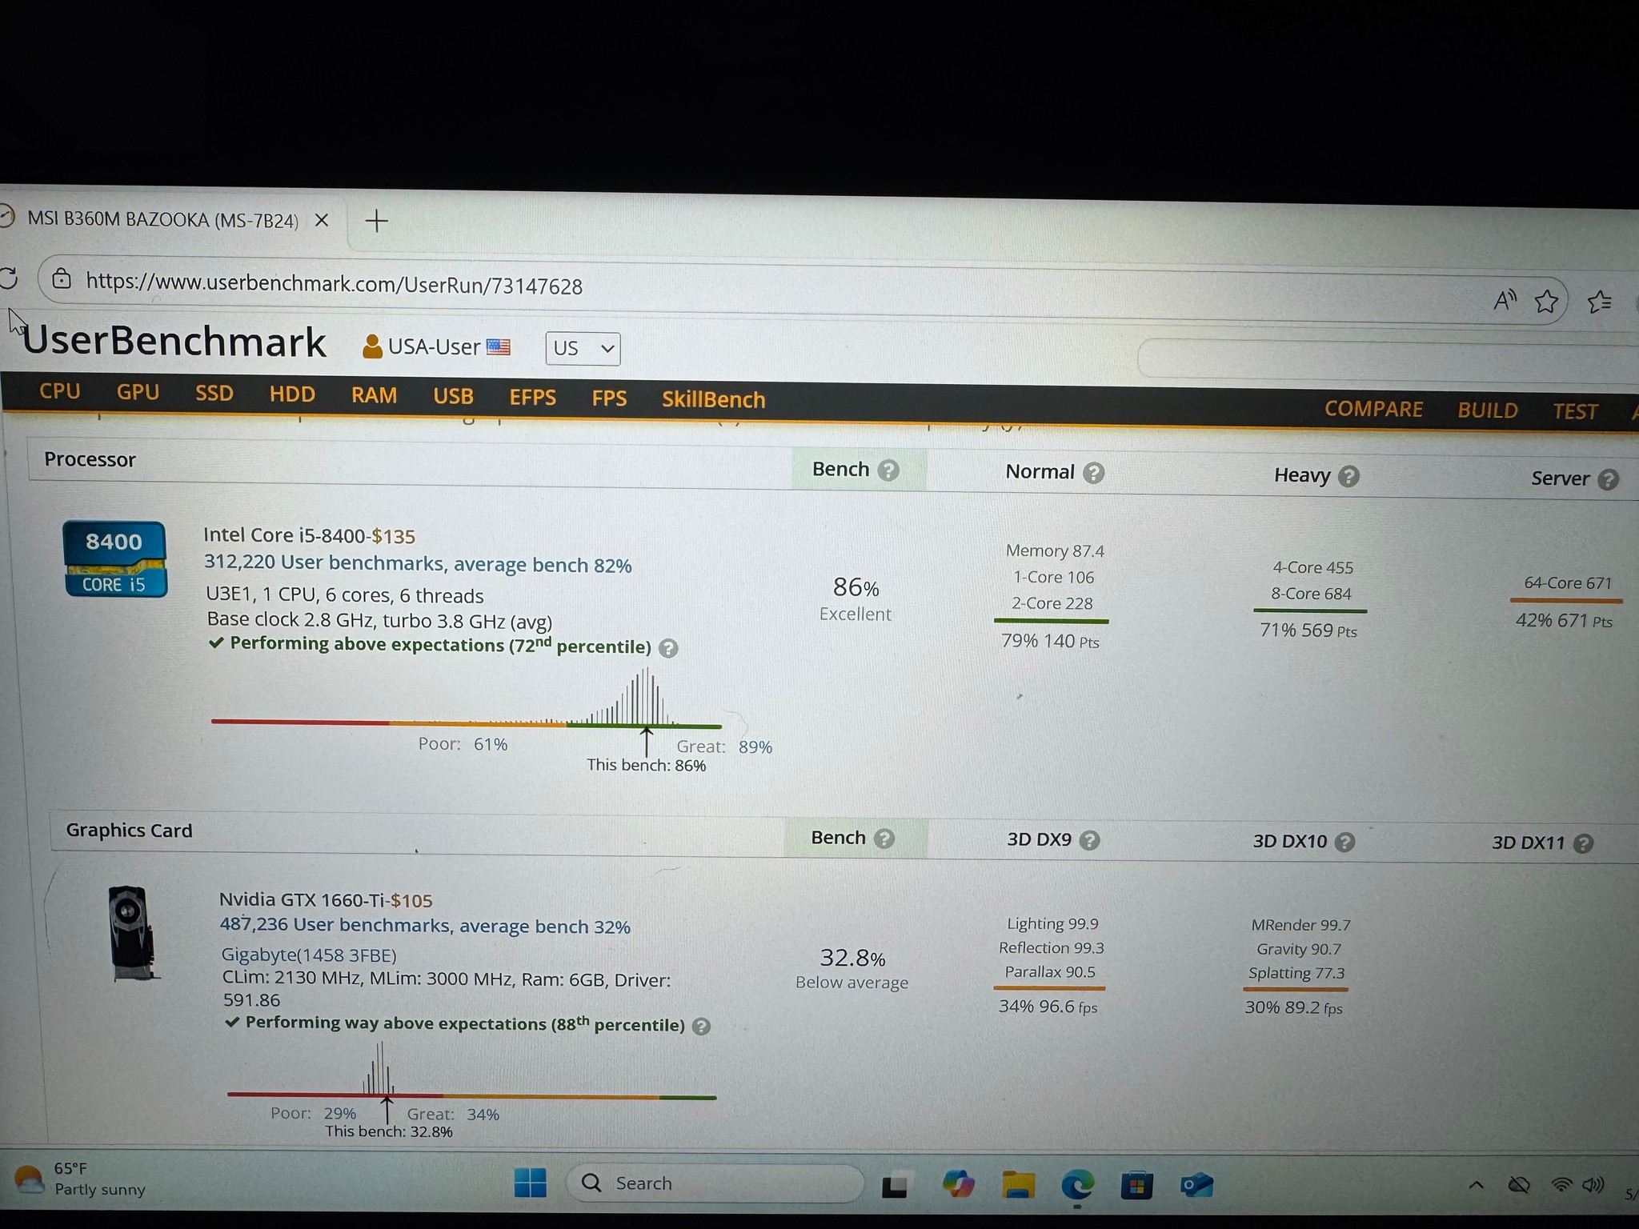
Task: Show hidden system tray icons chevron
Action: pyautogui.click(x=1477, y=1185)
